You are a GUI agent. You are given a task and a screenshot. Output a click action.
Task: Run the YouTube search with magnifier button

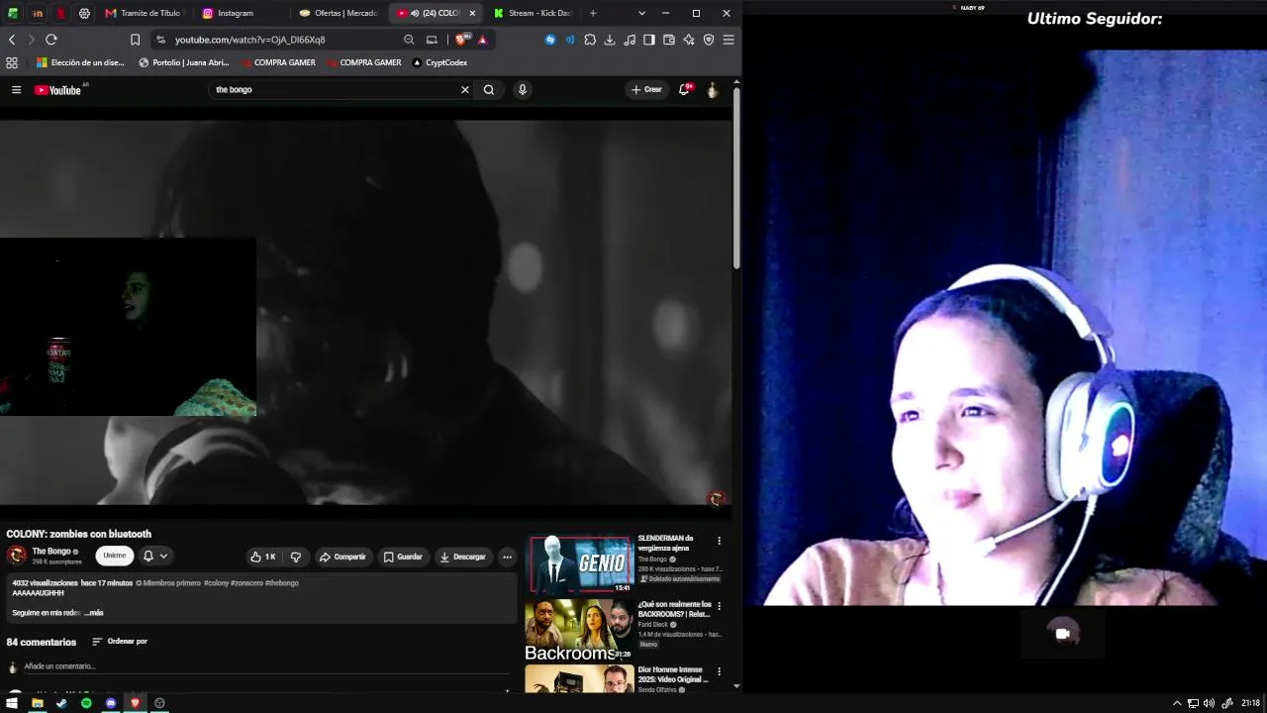pyautogui.click(x=489, y=90)
